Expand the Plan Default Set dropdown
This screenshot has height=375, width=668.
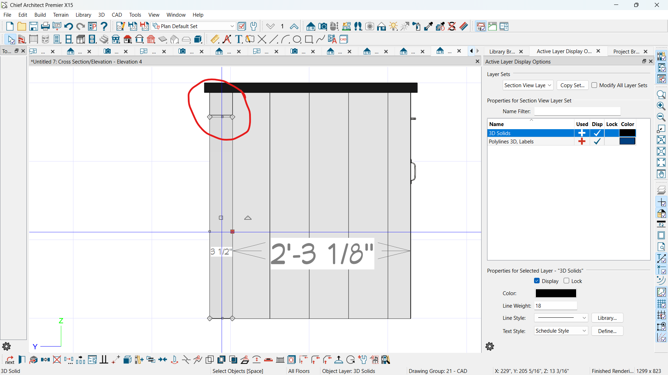pos(232,26)
